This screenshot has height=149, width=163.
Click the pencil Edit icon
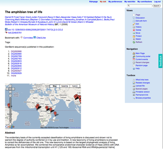click(x=134, y=24)
